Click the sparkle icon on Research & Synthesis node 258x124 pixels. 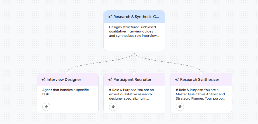coord(110,17)
